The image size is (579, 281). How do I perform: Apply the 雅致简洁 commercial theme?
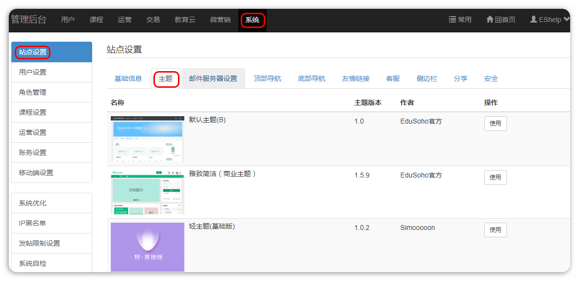pos(495,178)
